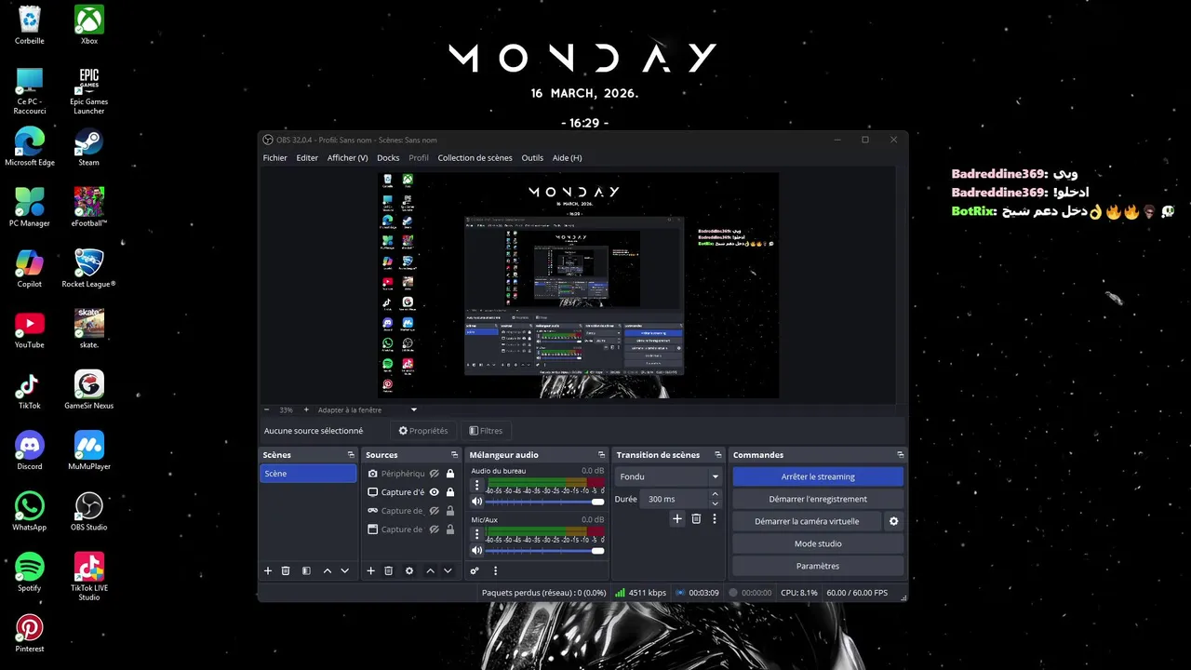Undock the Mélangeur audio panel float icon

(x=600, y=455)
